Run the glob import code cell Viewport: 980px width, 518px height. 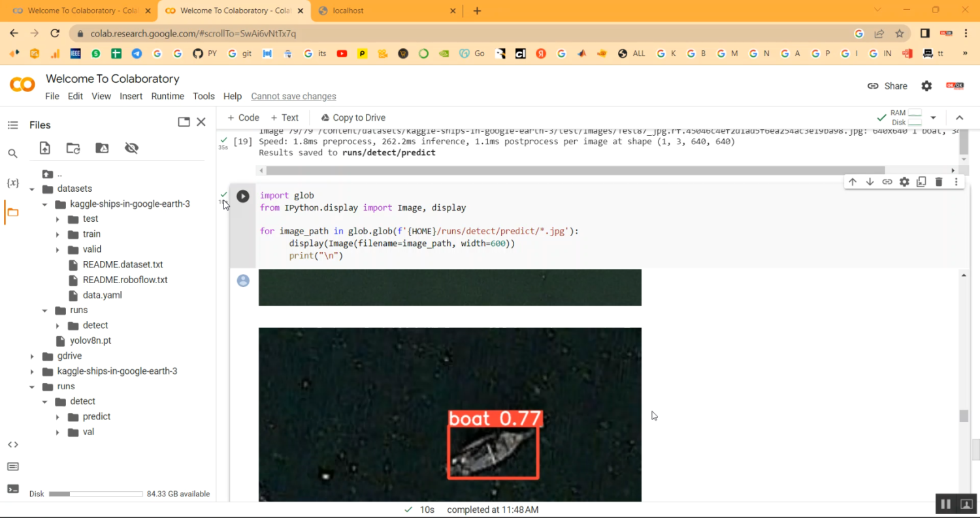click(x=243, y=196)
